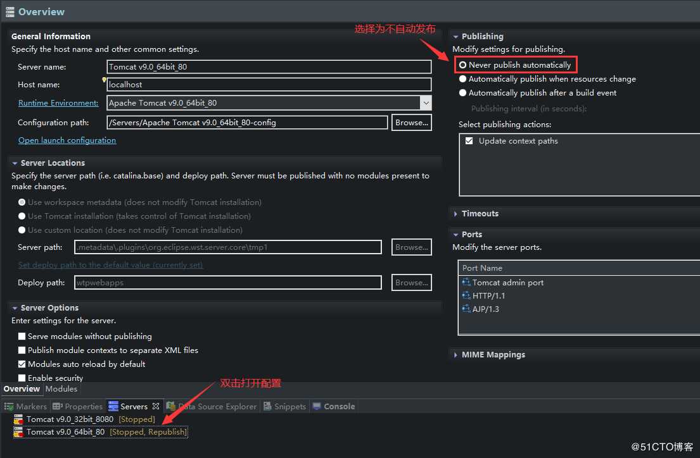Select Tomcat v9.0_64bit_80 server entry
This screenshot has width=700, height=458.
pyautogui.click(x=101, y=431)
